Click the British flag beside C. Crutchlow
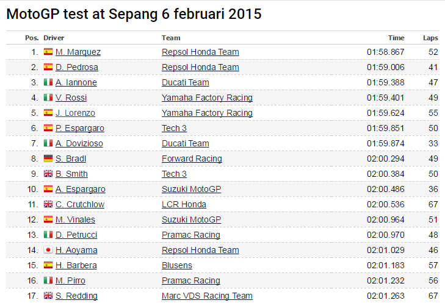The height and width of the screenshot is (303, 445). pyautogui.click(x=48, y=205)
